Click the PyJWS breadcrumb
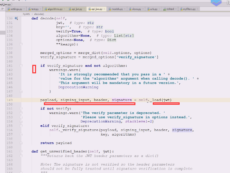The image size is (230, 173). click(x=26, y=14)
